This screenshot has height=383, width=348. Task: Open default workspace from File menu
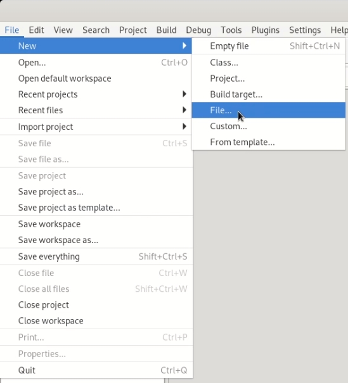[x=96, y=78]
